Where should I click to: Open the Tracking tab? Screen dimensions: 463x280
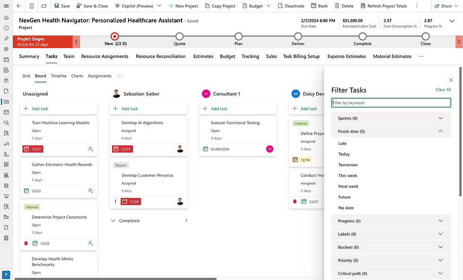tap(250, 56)
